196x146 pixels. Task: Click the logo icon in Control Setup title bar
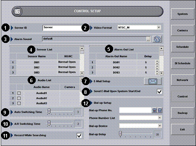(x=17, y=11)
